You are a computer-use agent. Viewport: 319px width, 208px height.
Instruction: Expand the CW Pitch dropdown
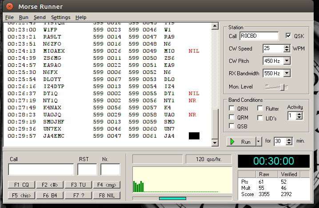point(286,61)
